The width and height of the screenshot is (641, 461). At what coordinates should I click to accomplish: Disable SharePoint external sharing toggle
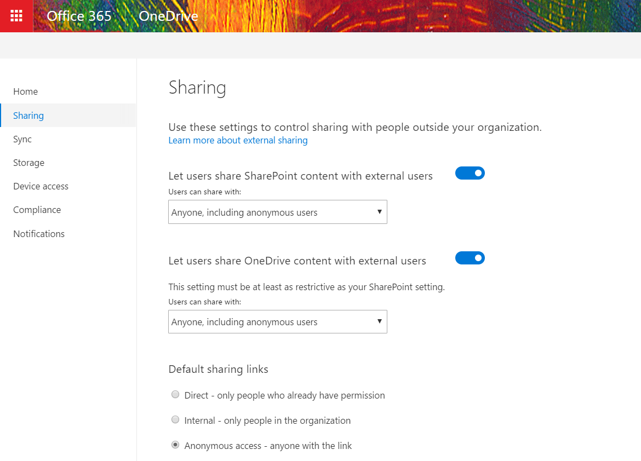(470, 173)
